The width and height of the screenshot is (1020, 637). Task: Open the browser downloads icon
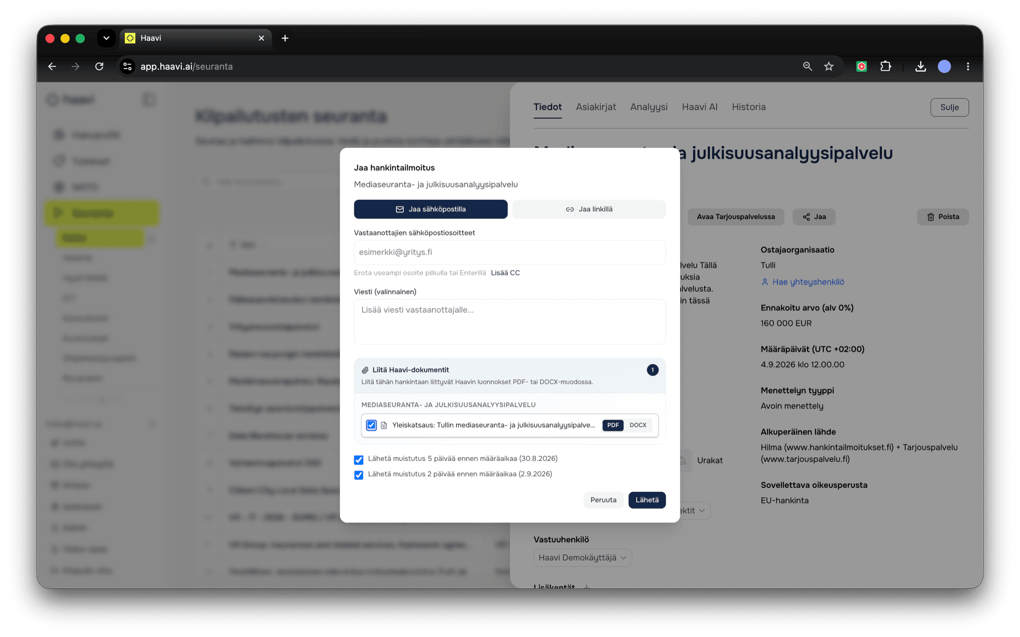(920, 66)
